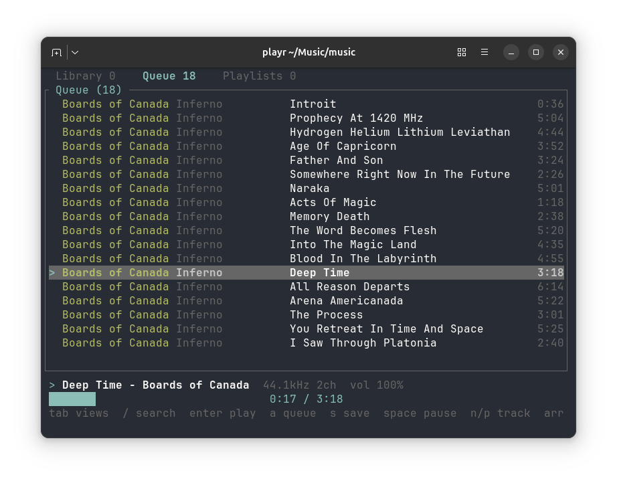
Task: Pick Blood In The Labyrinth track
Action: point(306,259)
